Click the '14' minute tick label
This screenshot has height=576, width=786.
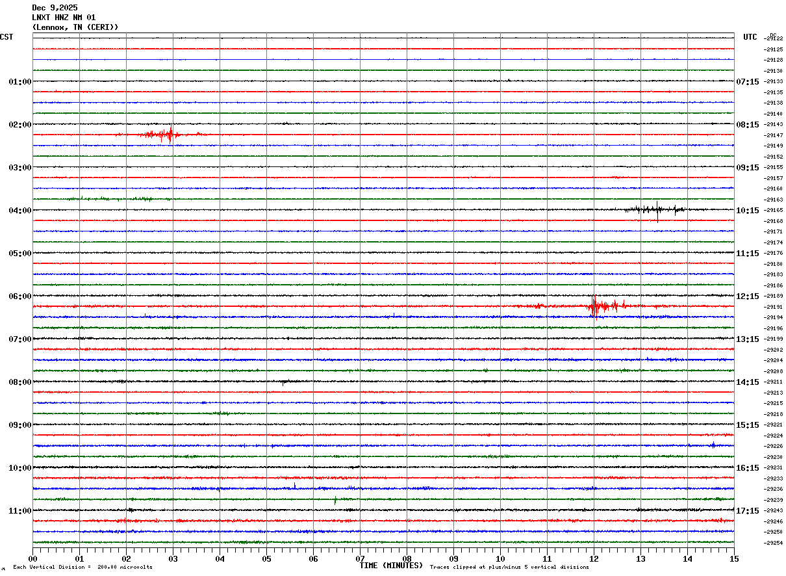[687, 558]
